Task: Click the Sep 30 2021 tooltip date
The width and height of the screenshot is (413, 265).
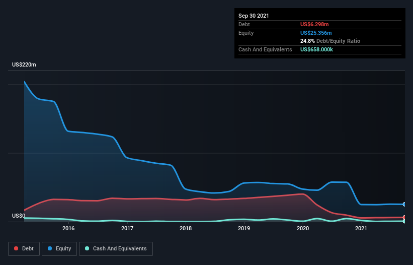Action: tap(254, 16)
